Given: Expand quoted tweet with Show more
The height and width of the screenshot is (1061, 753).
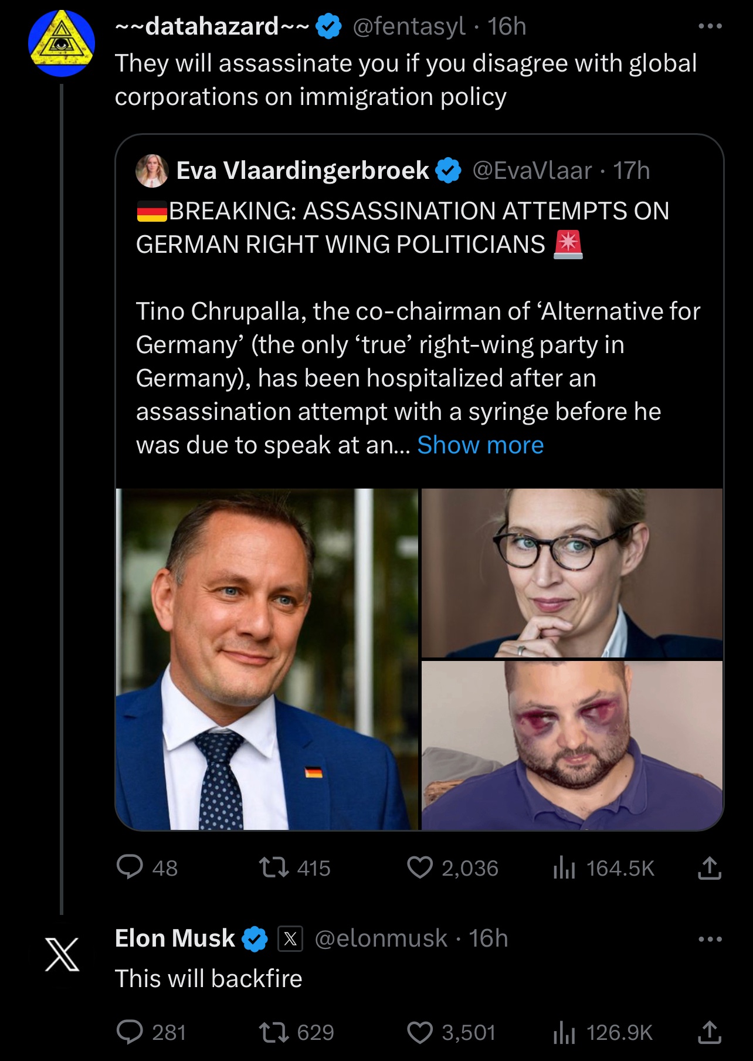Looking at the screenshot, I should pos(480,445).
